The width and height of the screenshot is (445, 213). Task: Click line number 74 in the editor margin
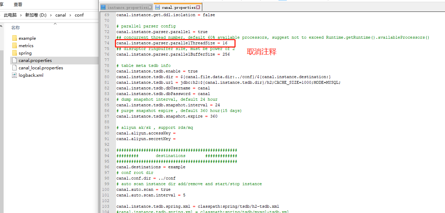coord(107,43)
